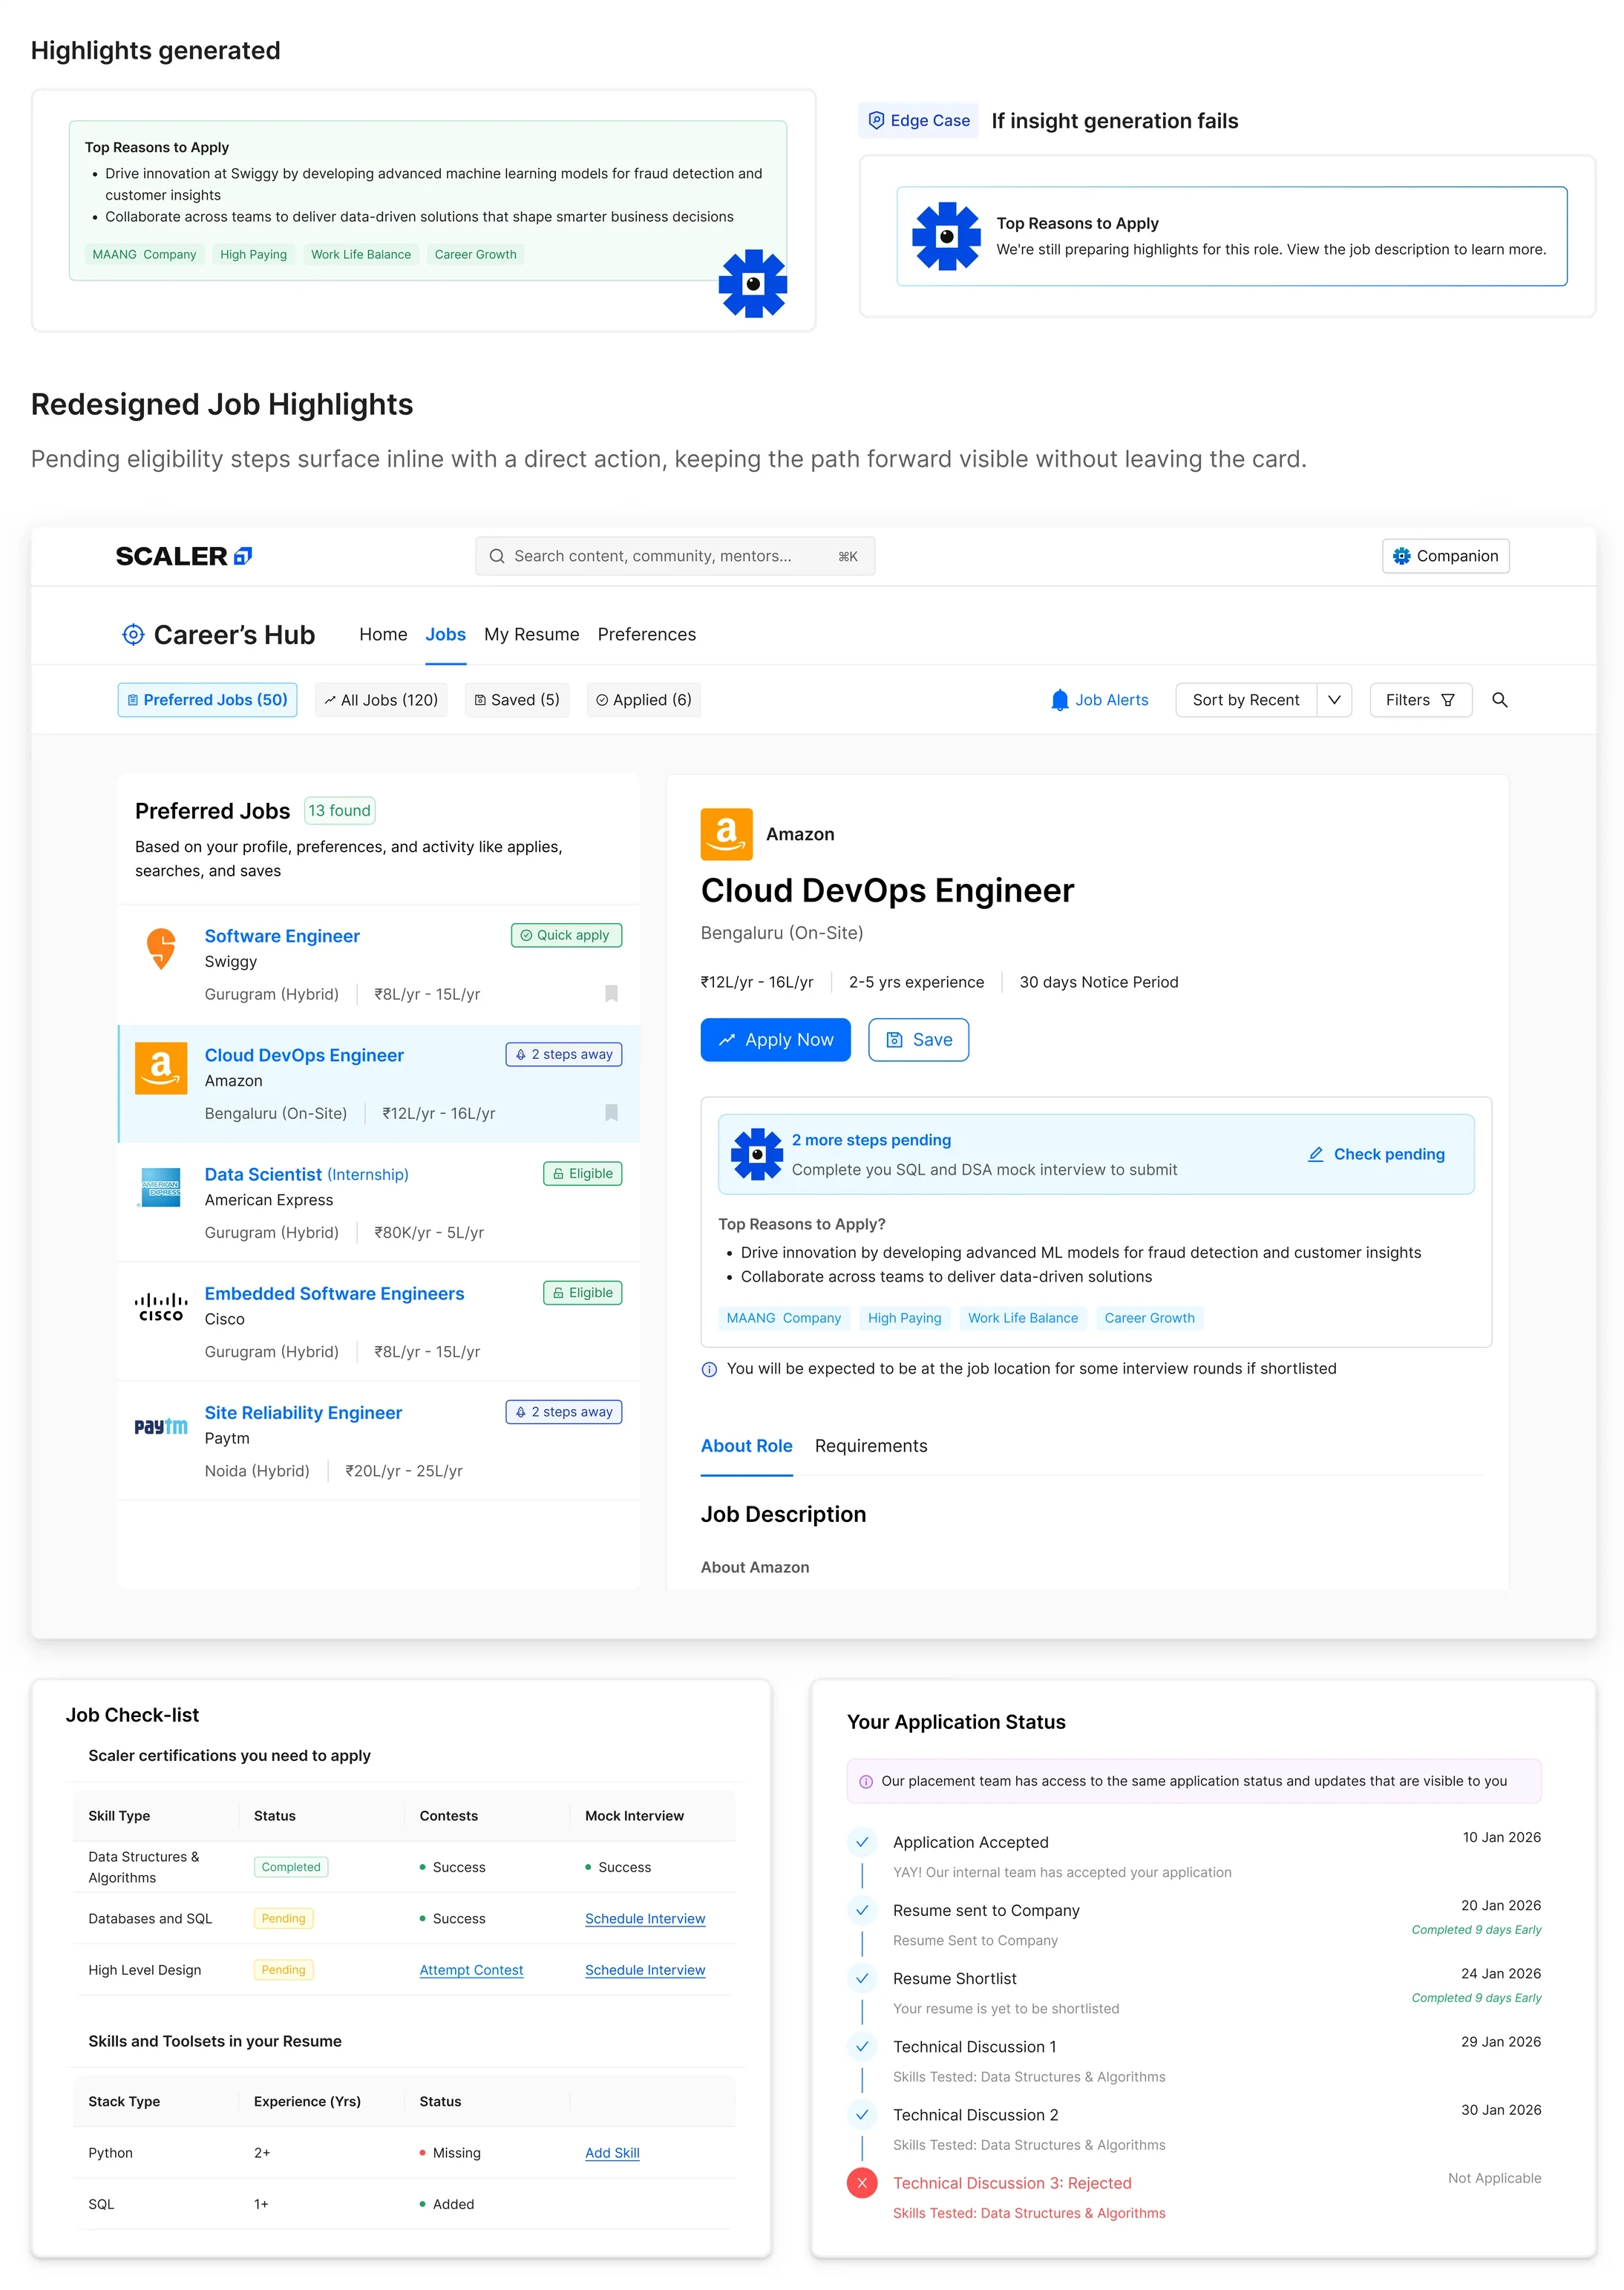Select Applied (6) filter
The image size is (1624, 2290).
tap(644, 700)
